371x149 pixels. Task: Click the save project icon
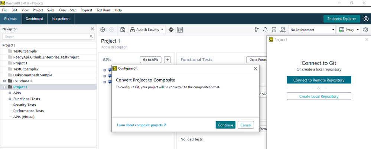click(123, 30)
